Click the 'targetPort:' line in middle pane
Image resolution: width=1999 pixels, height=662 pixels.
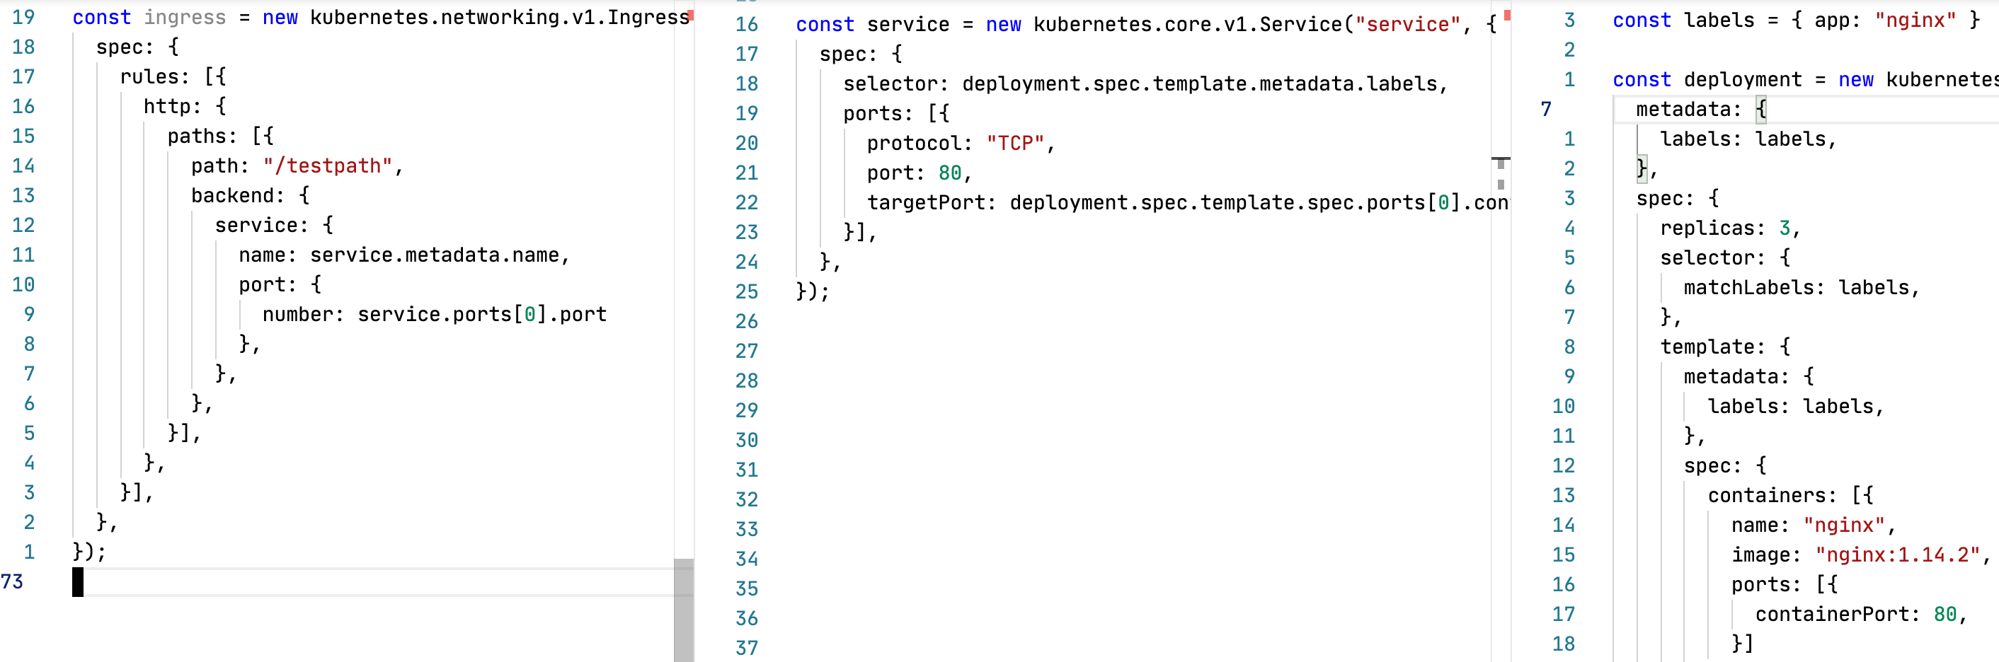(1187, 202)
